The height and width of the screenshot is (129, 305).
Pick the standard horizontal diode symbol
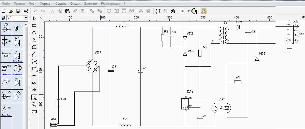[6, 28]
